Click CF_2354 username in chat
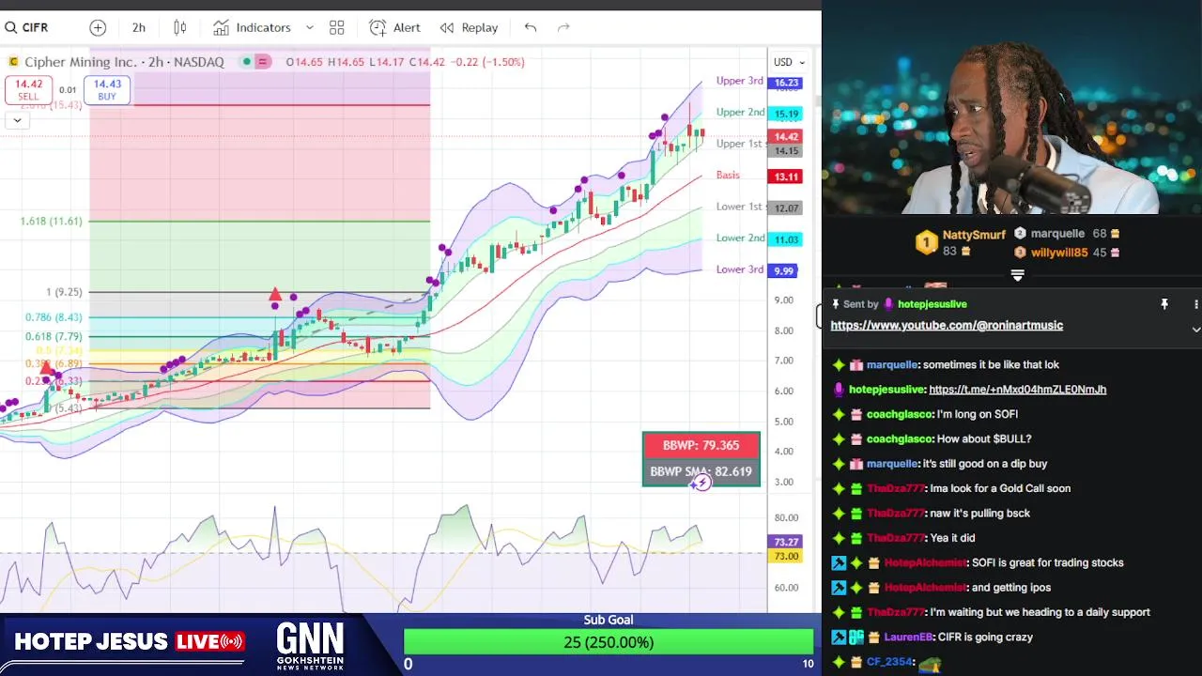The height and width of the screenshot is (676, 1202). (888, 662)
